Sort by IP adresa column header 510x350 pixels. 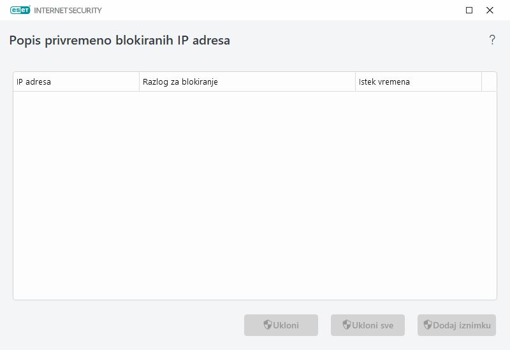[76, 82]
